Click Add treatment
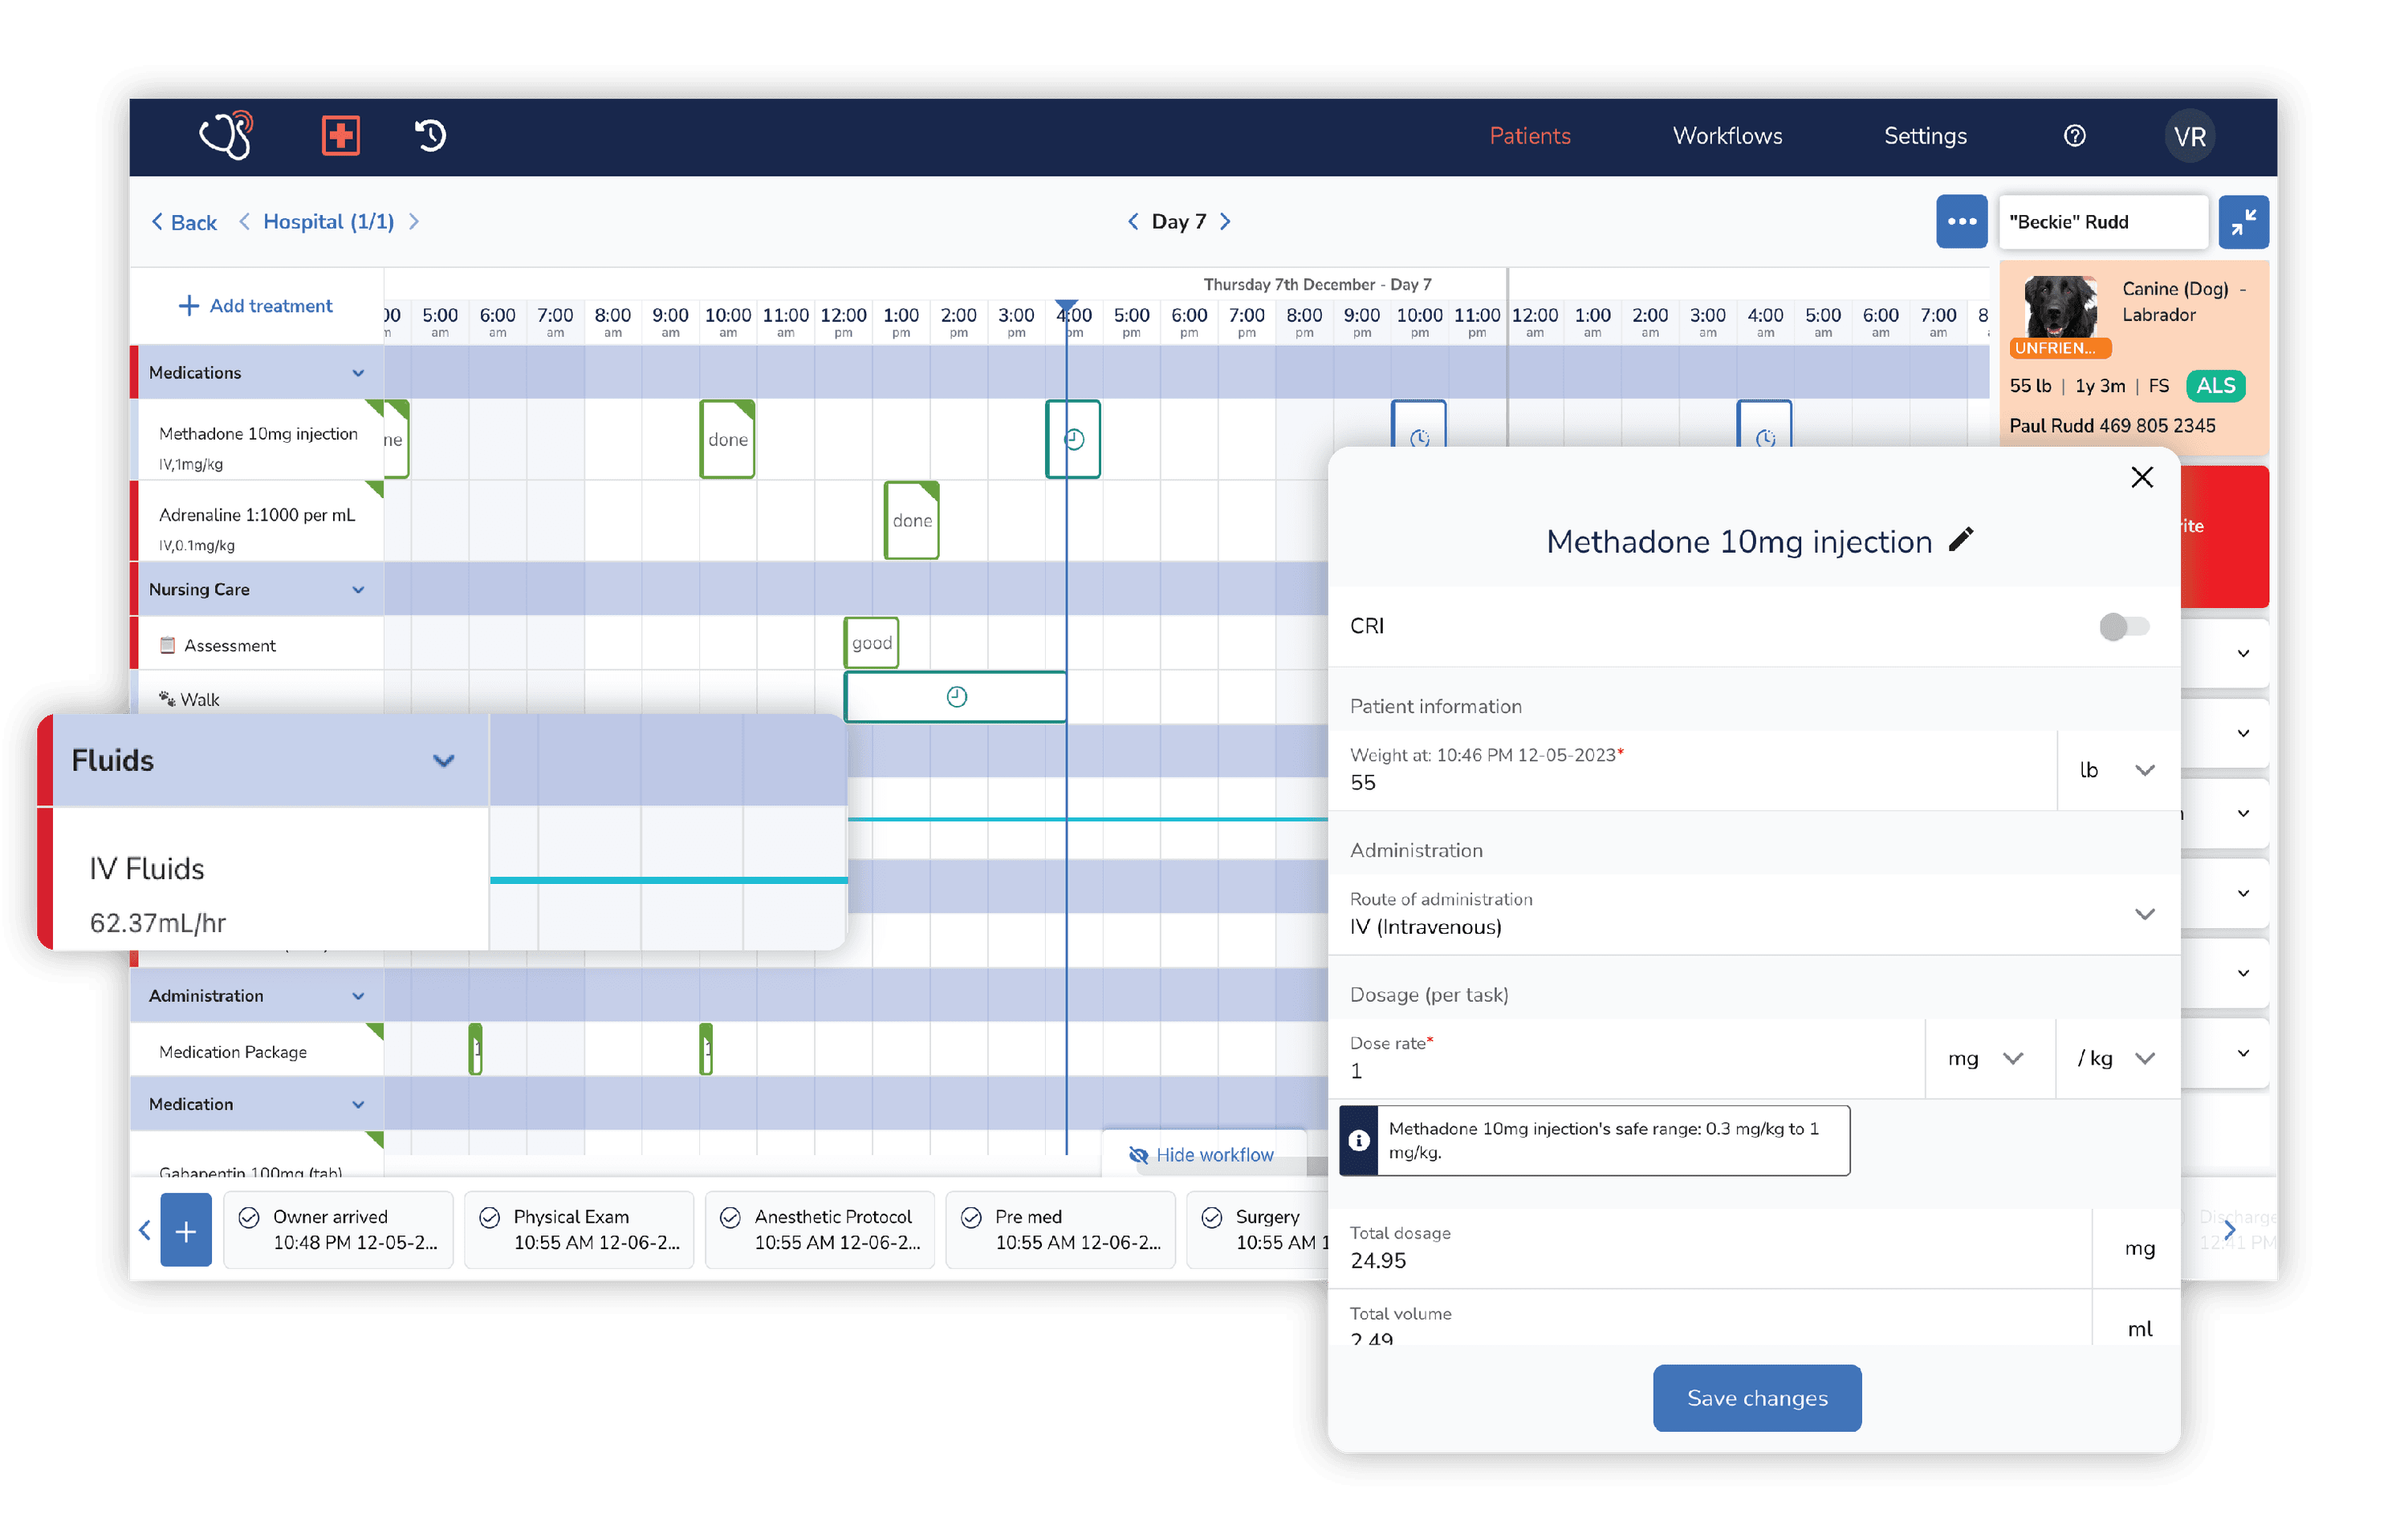Image resolution: width=2408 pixels, height=1533 pixels. (255, 306)
